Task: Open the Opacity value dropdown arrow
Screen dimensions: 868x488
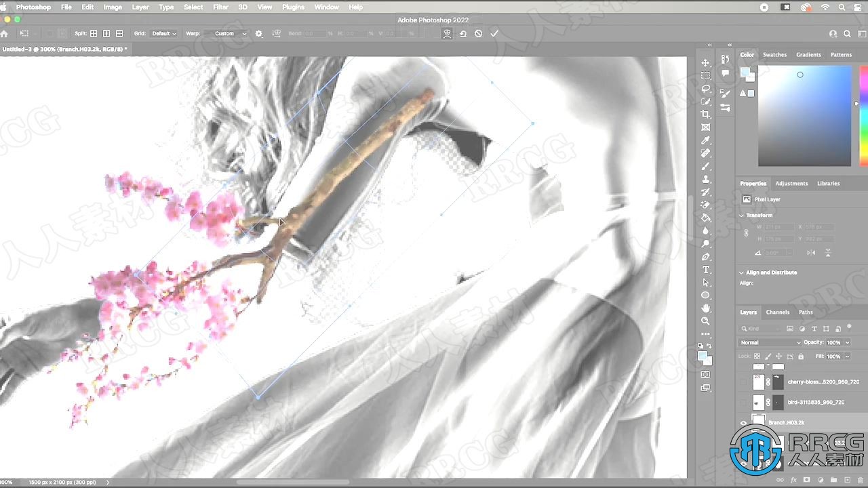Action: pyautogui.click(x=847, y=342)
